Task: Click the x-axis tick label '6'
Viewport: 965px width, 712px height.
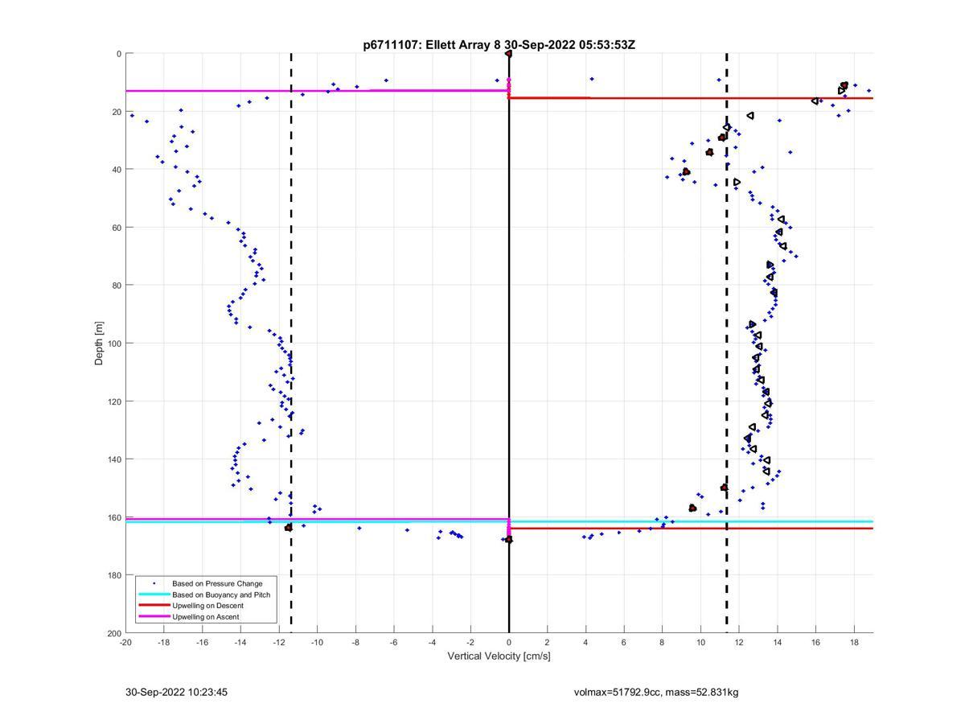Action: [624, 643]
